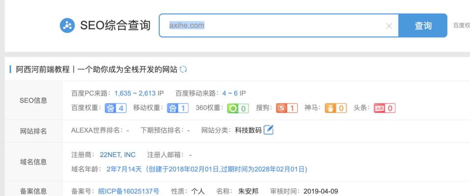Viewport: 470px width, 196px height.
Task: Open the 360权重 badge showing 0
Action: click(x=238, y=108)
